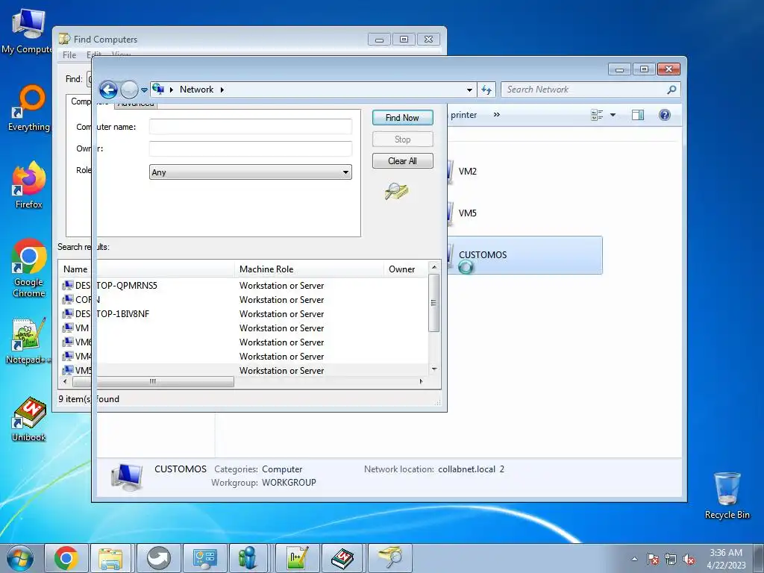
Task: Sort results by Name column
Action: point(146,269)
